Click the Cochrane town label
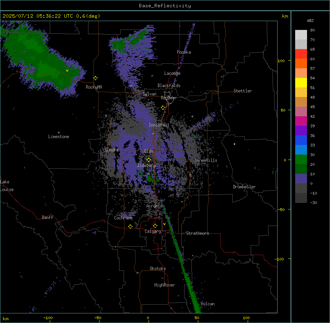Image resolution: width=330 pixels, height=323 pixels. 123,218
